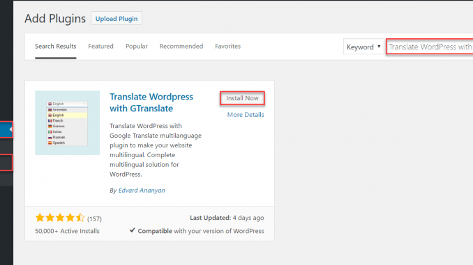Click the plugin description paragraph

156,150
